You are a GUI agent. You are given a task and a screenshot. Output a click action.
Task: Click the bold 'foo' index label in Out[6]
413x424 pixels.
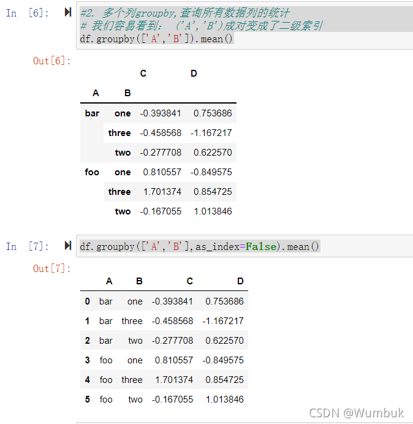[x=93, y=172]
